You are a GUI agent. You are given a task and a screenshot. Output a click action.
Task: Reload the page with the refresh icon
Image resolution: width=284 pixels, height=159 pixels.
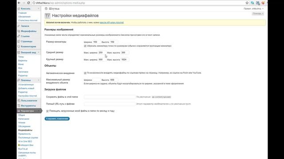[28, 3]
